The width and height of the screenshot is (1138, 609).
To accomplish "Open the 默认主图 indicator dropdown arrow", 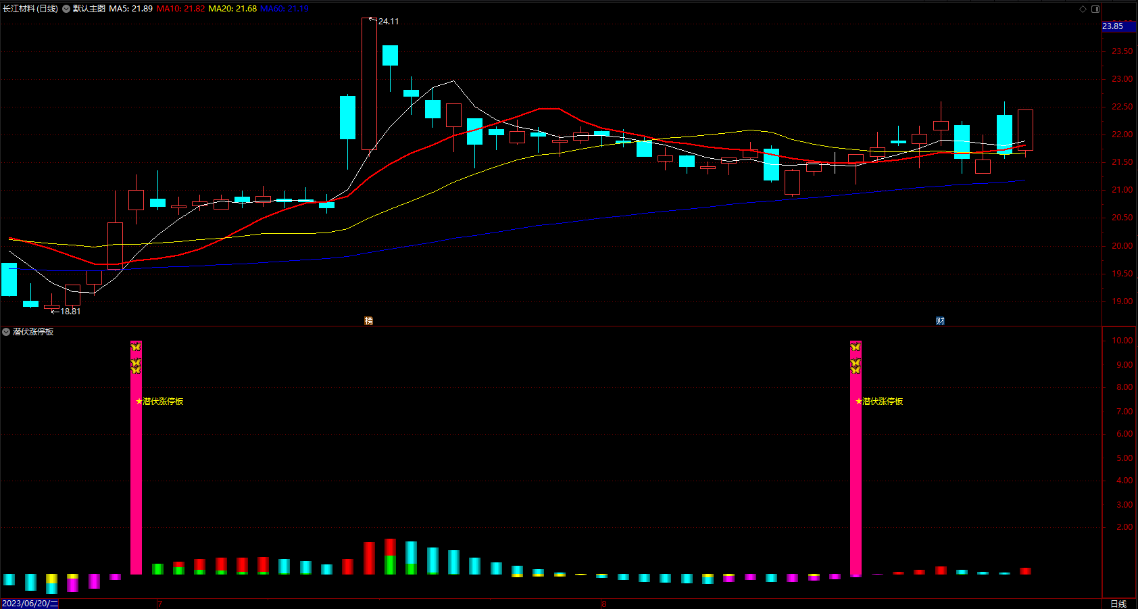I will pos(66,9).
